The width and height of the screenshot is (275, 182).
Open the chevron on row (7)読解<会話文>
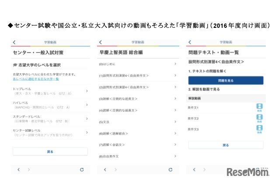coord(175,145)
